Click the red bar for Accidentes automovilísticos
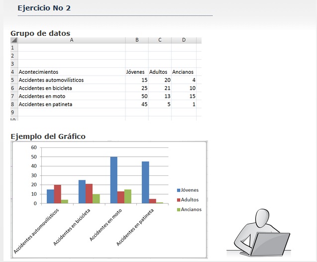The height and width of the screenshot is (262, 317). point(57,194)
